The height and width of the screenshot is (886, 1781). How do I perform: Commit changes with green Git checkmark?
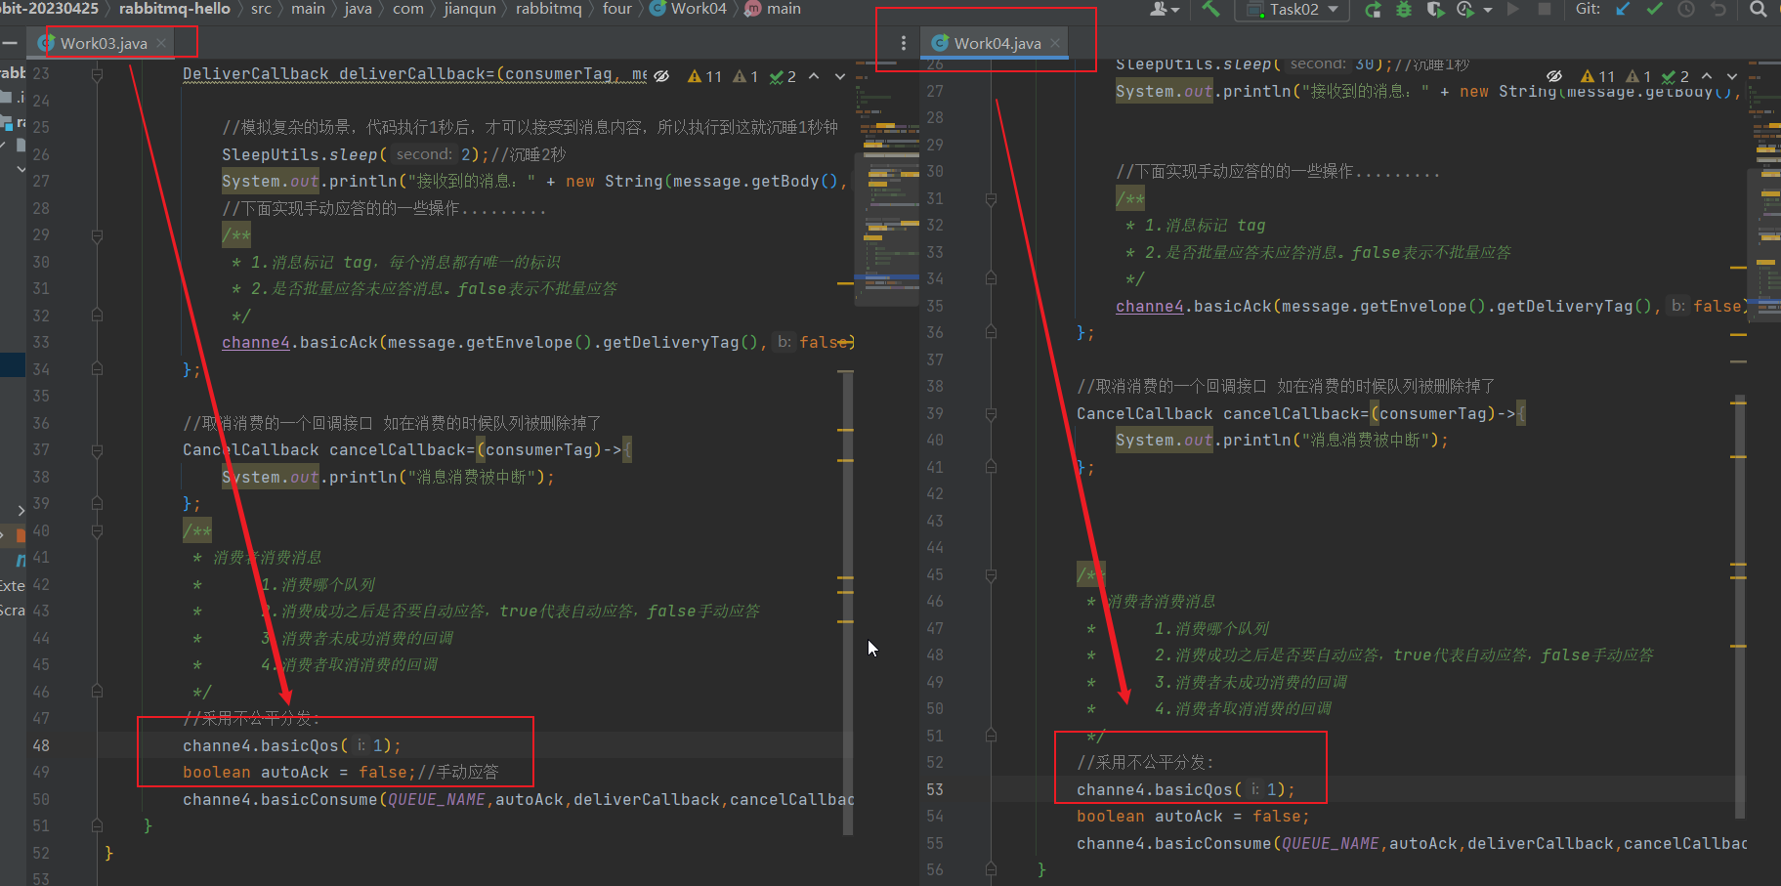(1654, 9)
